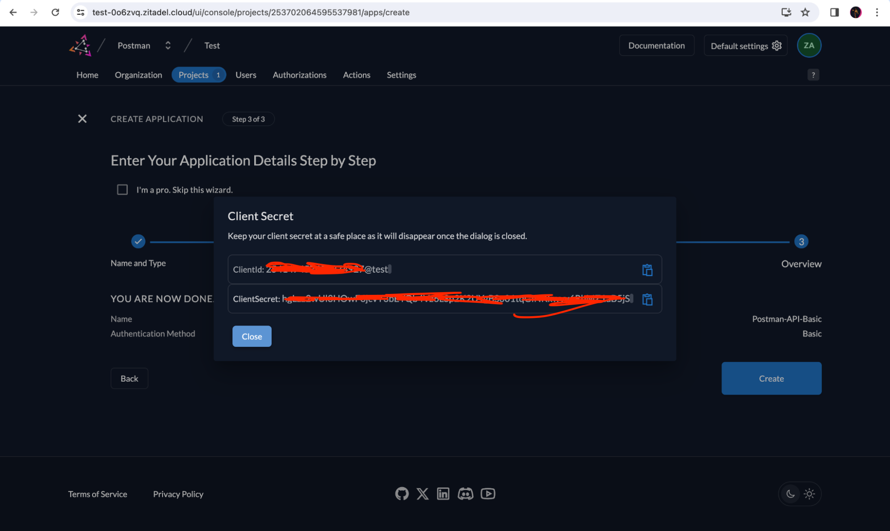
Task: Copy the ClientId to clipboard
Action: pyautogui.click(x=647, y=270)
